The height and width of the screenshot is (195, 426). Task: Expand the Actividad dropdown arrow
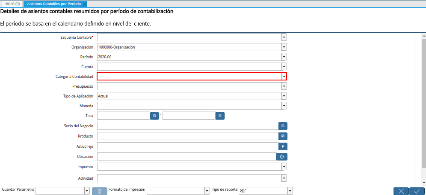(284, 178)
